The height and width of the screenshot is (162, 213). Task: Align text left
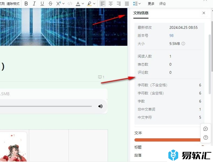[103, 4]
